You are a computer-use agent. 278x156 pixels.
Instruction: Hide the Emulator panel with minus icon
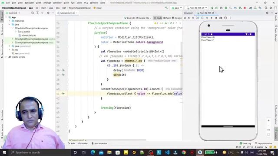(x=272, y=13)
